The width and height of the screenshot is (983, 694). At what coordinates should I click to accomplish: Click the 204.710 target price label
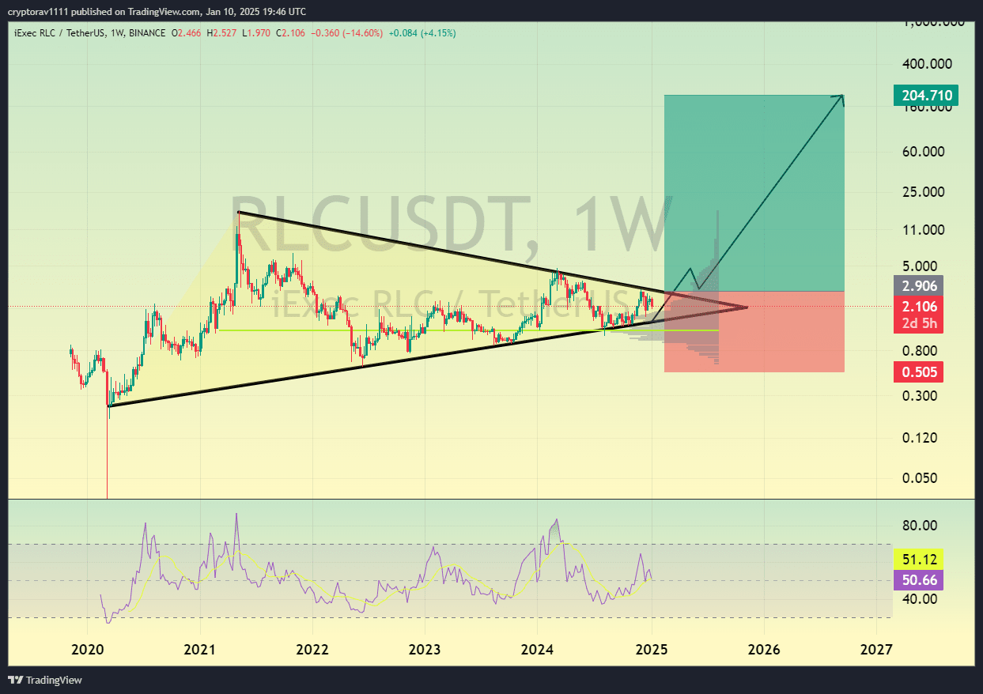click(926, 96)
